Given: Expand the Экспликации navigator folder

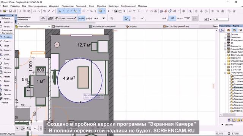Looking at the screenshot, I should coord(225,64).
